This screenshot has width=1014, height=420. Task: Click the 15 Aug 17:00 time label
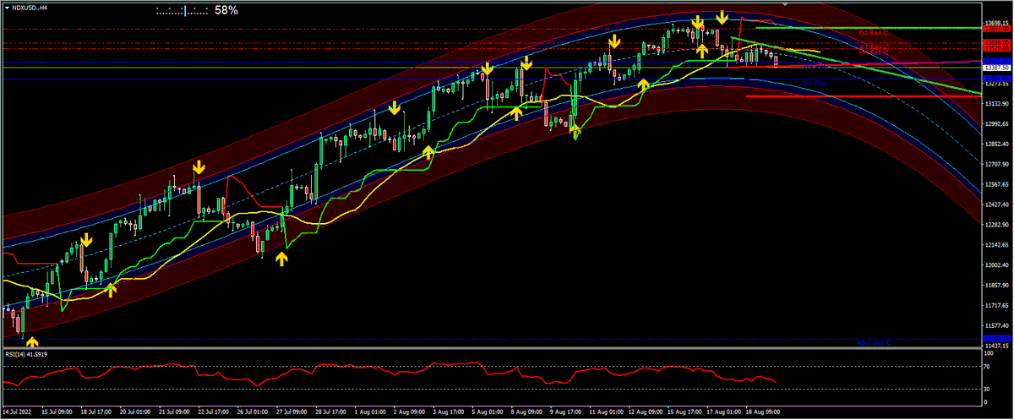[684, 411]
